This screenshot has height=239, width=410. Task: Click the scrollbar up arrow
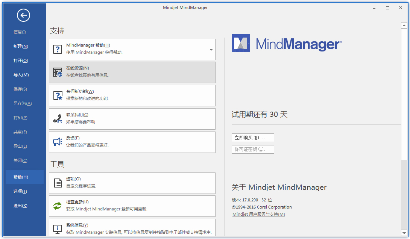404,25
